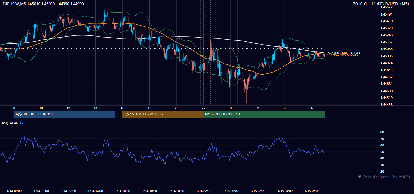The height and width of the screenshot is (194, 414).
Task: Click hour label 20 under price chart
Action: tap(177, 108)
